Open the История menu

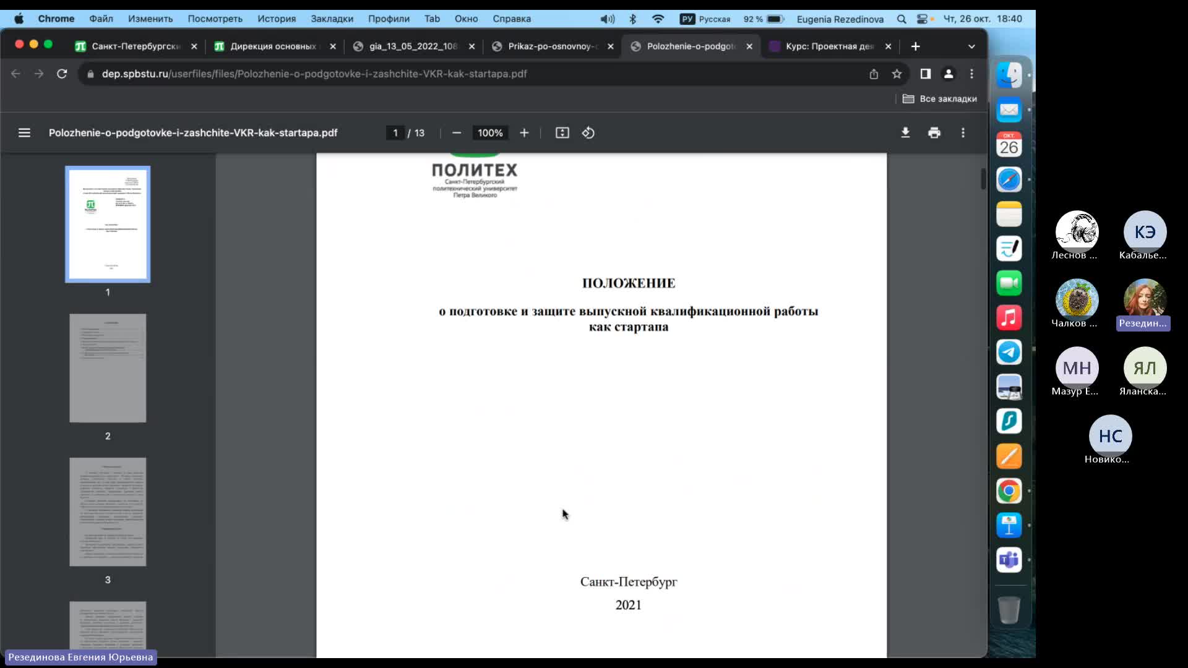[x=277, y=19]
